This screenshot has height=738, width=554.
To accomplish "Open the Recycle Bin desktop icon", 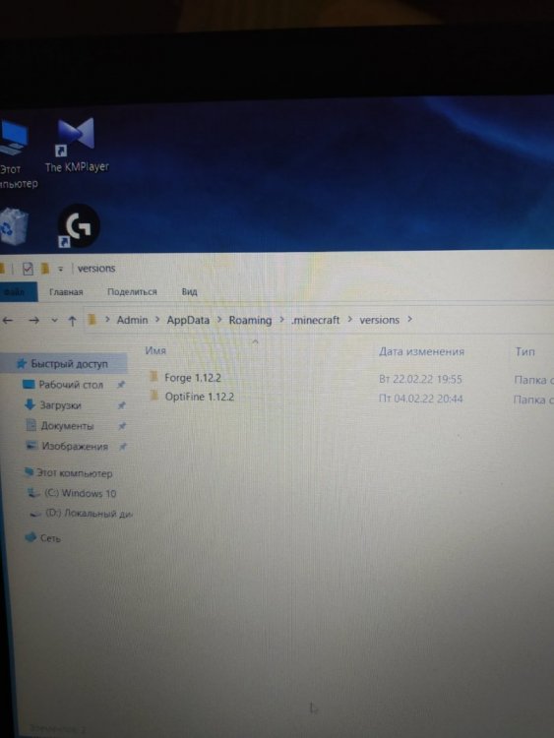I will click(x=13, y=227).
